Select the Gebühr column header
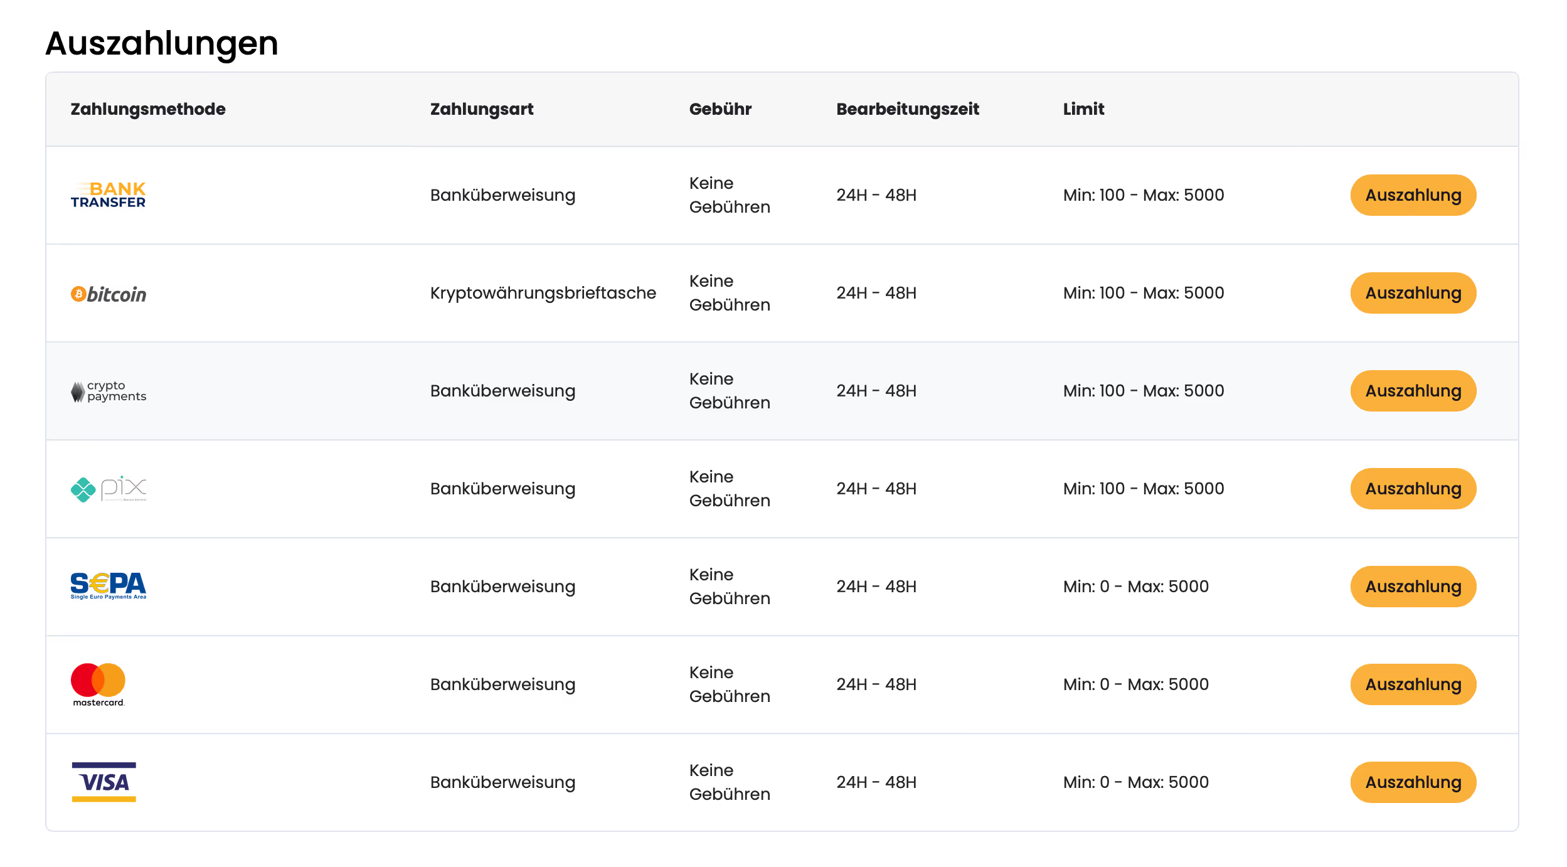This screenshot has width=1567, height=867. click(720, 109)
